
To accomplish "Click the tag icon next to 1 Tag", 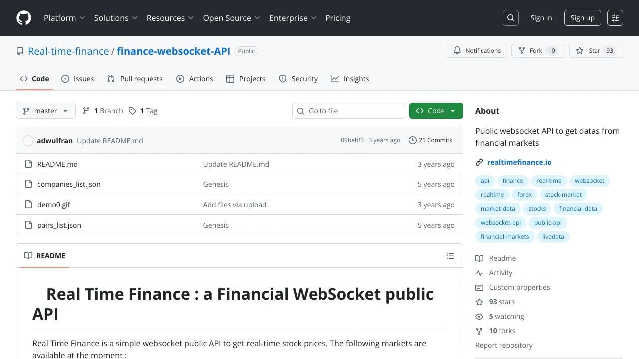I will pyautogui.click(x=132, y=111).
